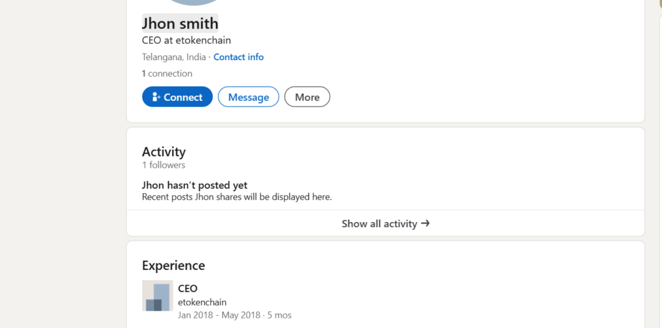View the 1 connection link

pyautogui.click(x=167, y=74)
